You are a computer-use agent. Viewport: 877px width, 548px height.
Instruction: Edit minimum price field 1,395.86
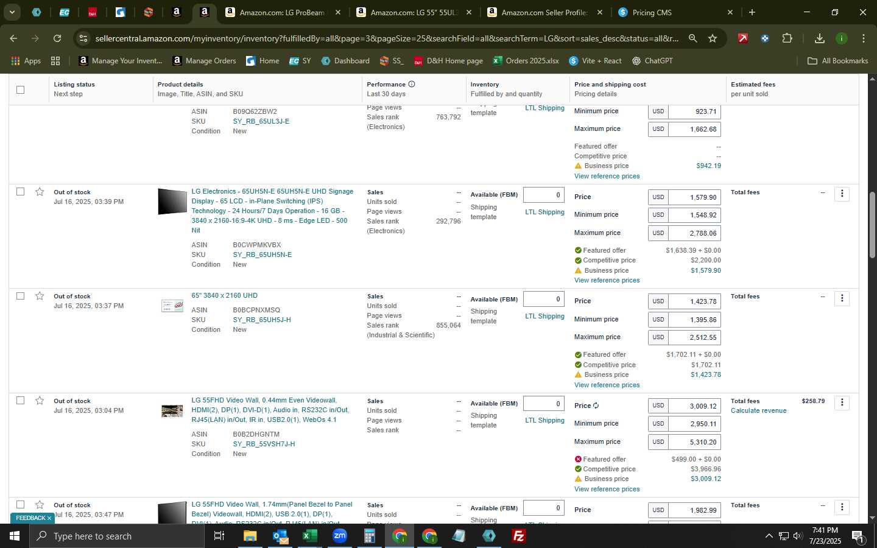click(695, 319)
